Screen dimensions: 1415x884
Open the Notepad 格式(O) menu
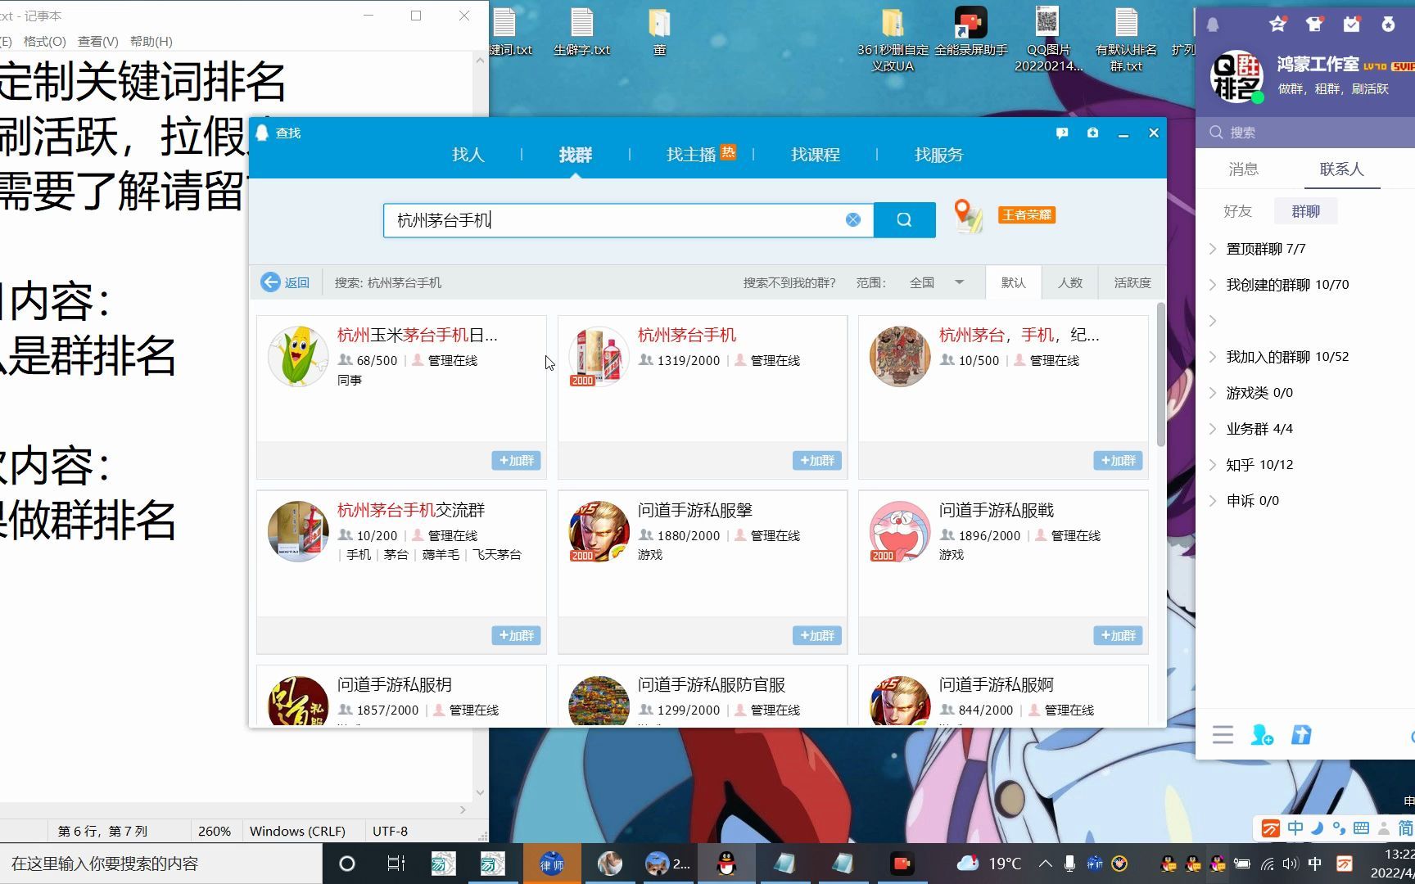coord(44,41)
